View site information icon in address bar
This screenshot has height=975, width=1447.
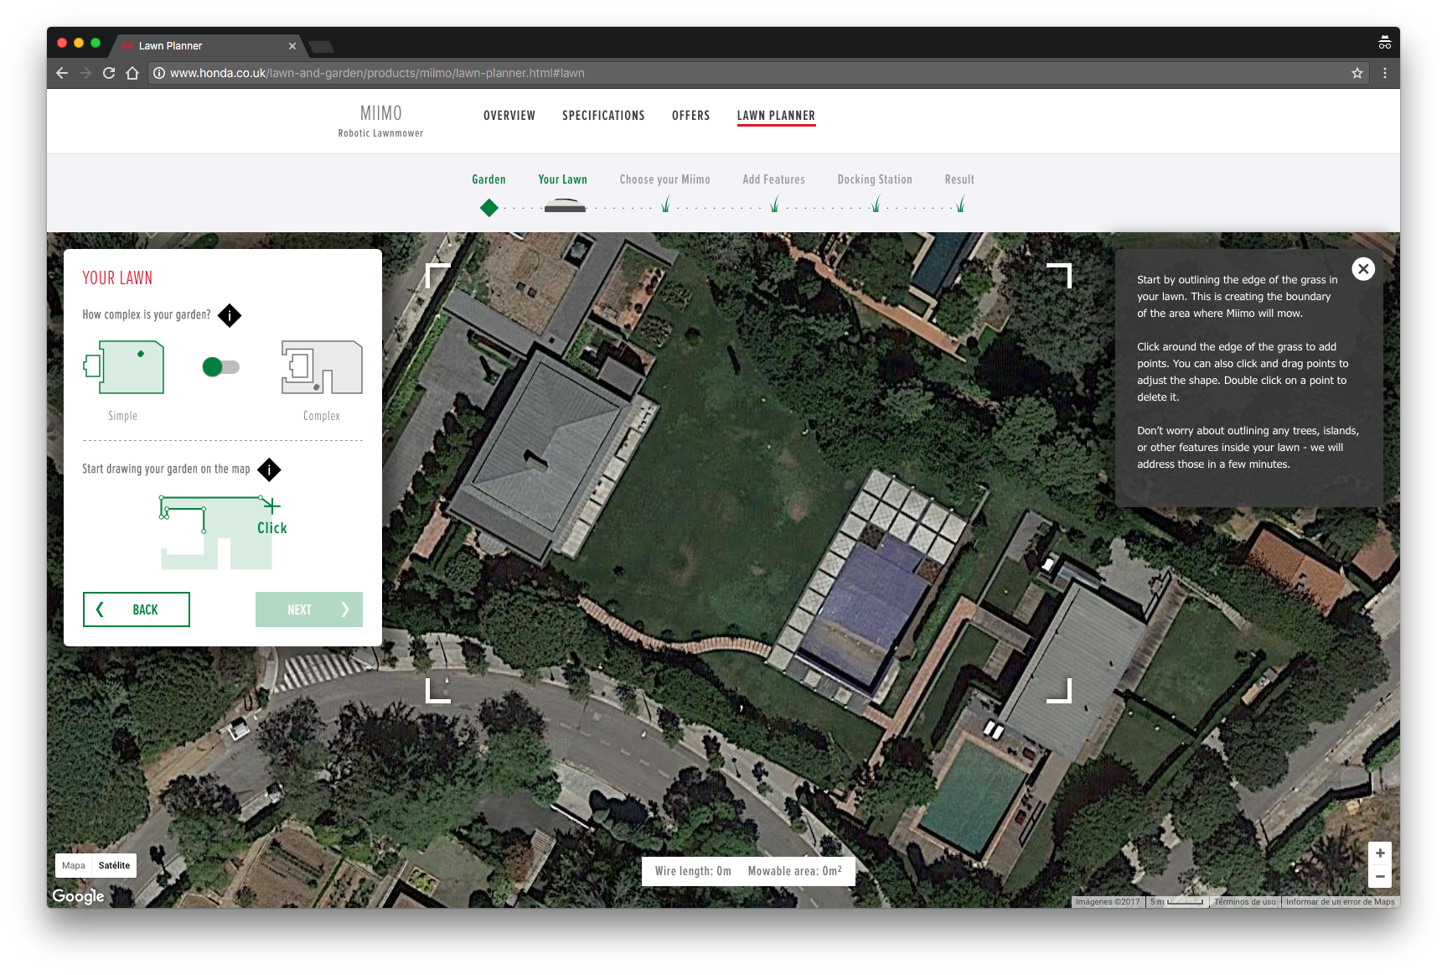click(x=159, y=73)
